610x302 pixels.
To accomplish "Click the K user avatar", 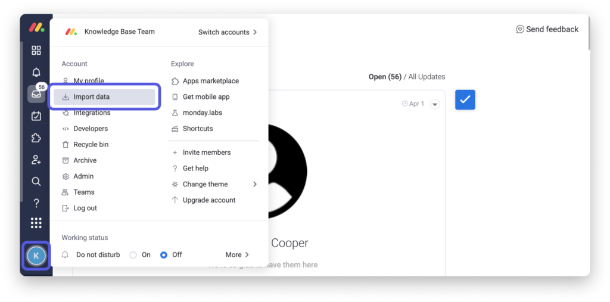I will coord(36,256).
